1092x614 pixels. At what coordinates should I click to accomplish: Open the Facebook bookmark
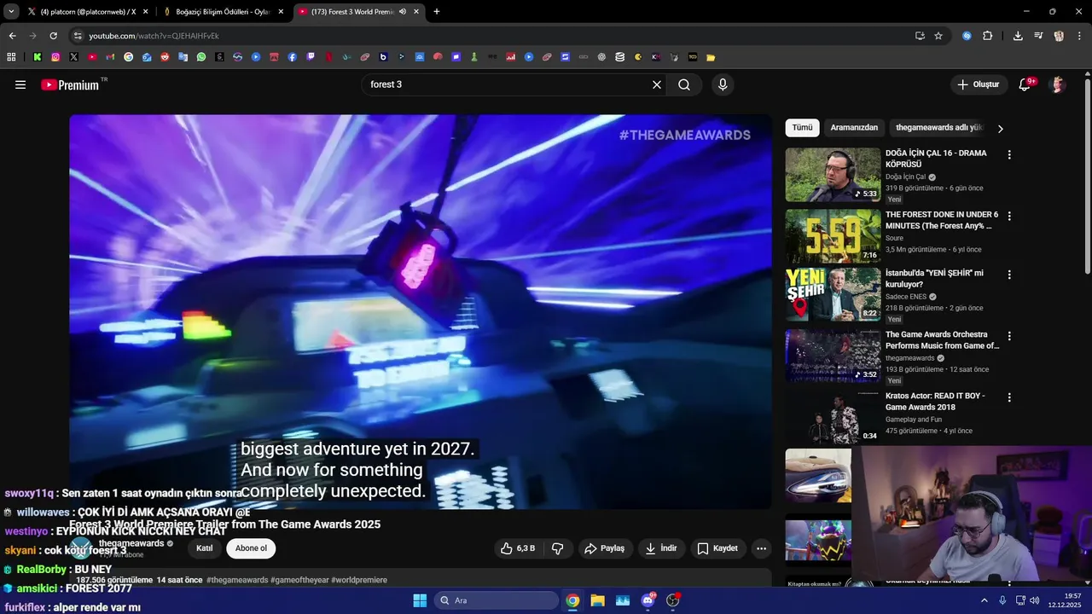(293, 57)
